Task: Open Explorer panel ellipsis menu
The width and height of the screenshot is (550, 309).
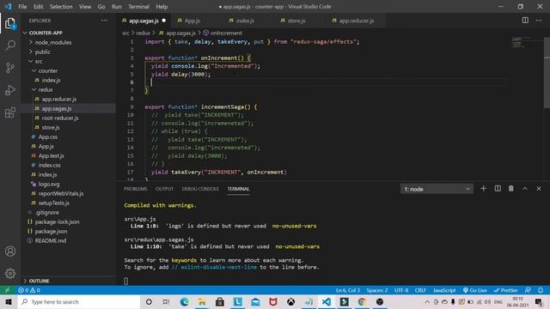Action: pos(105,21)
